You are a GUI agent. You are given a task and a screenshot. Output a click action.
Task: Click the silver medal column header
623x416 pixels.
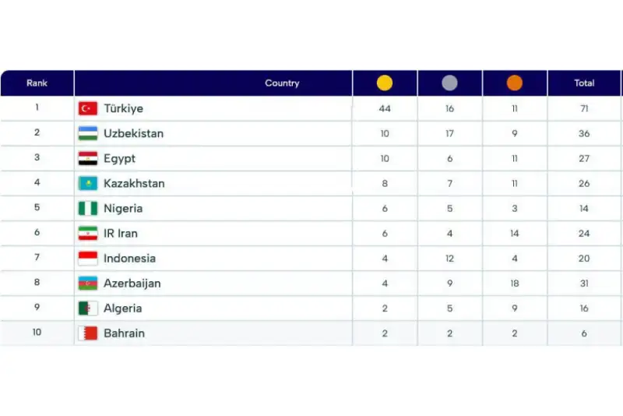point(449,83)
